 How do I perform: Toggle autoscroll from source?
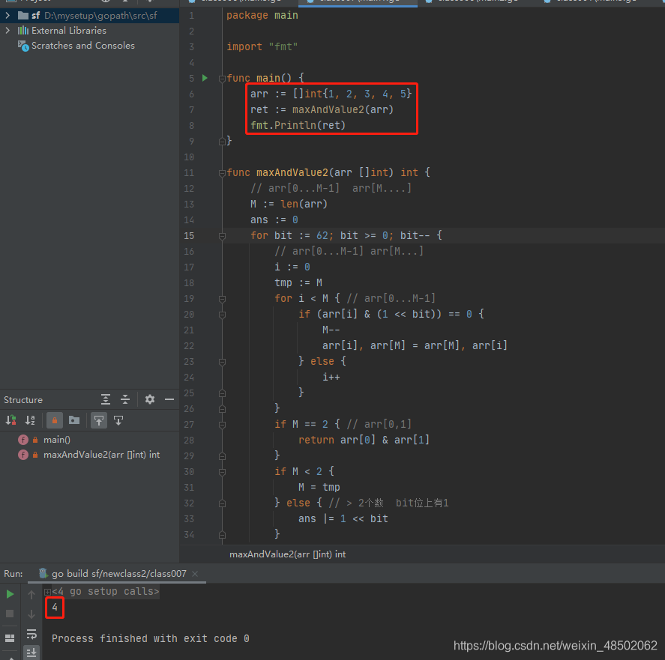118,420
